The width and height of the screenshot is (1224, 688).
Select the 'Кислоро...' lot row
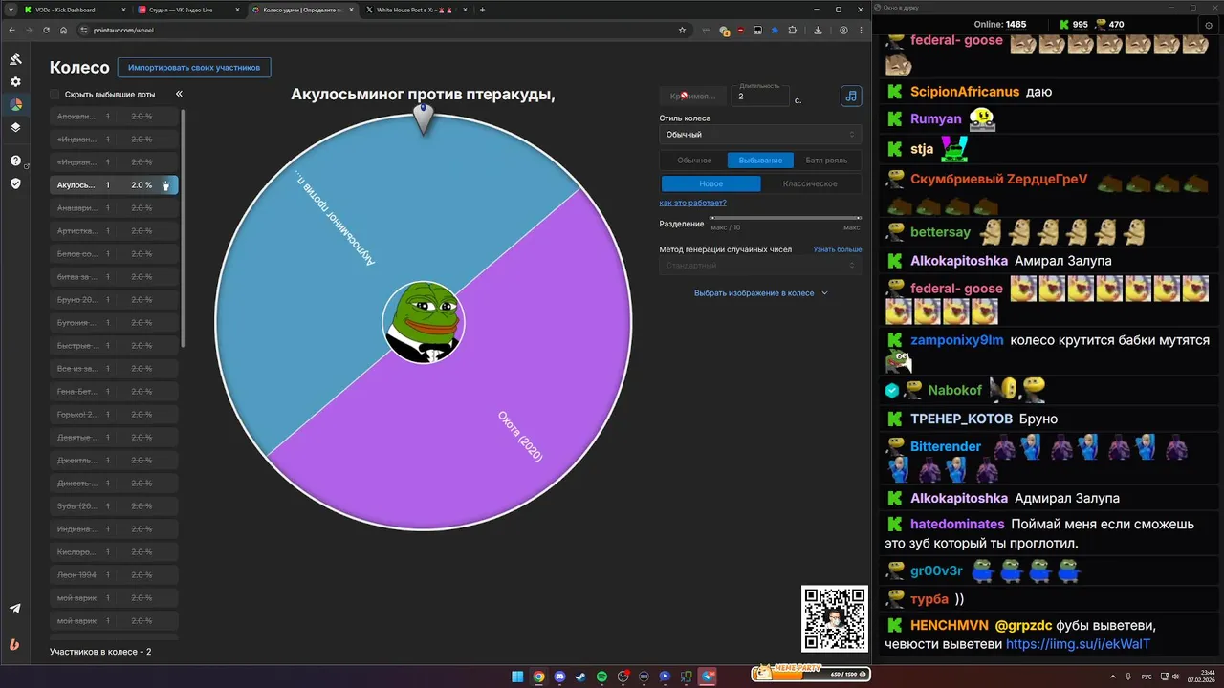pos(114,552)
